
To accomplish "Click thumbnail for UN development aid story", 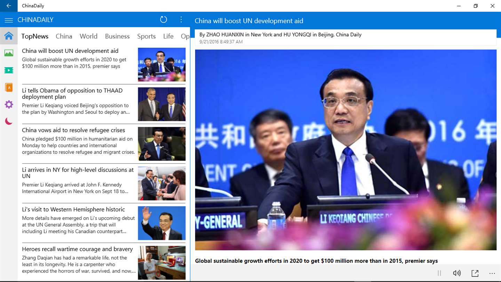I will (x=162, y=65).
